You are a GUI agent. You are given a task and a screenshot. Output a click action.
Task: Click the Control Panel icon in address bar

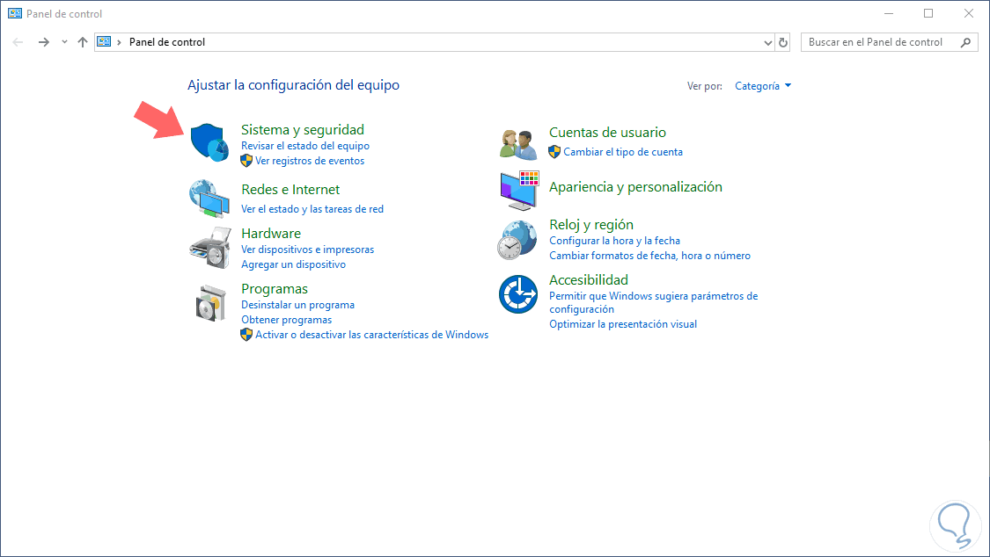click(x=104, y=42)
